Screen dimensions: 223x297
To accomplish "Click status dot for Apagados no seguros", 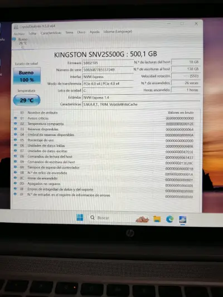I will click(x=16, y=183).
